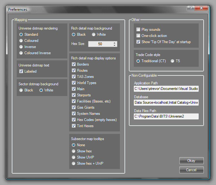The image size is (216, 185).
Task: Select Coloured Inverse rendering option
Action: [21, 53]
